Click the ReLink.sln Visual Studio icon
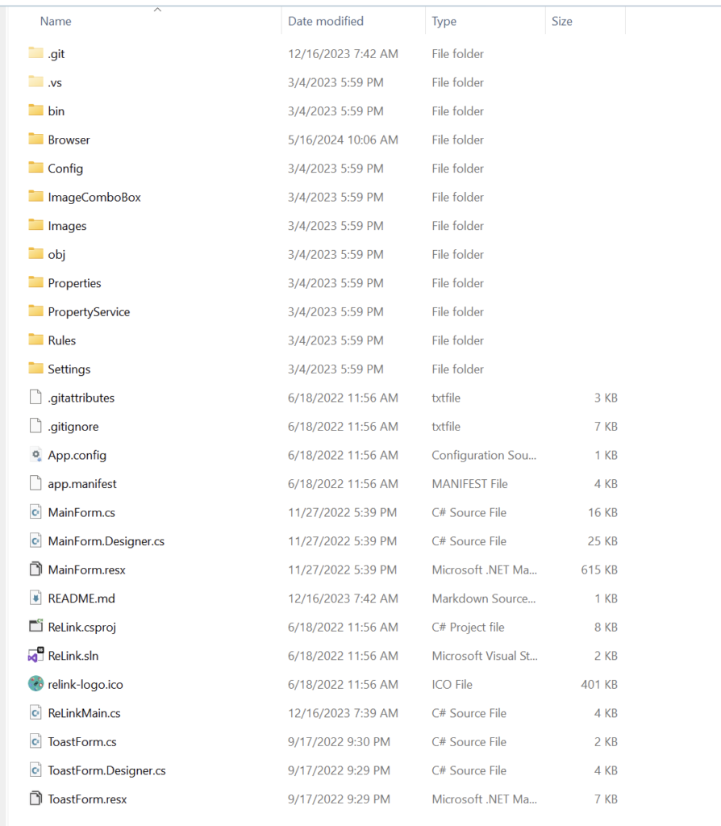721x826 pixels. [35, 655]
